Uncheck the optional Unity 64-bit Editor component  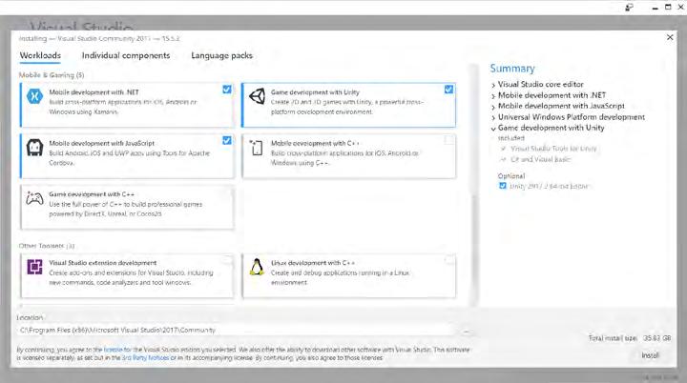[x=503, y=186]
